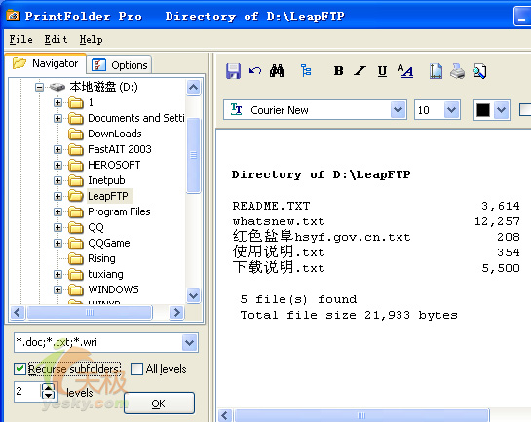531x422 pixels.
Task: Open the Courier New font dropdown
Action: pos(398,110)
